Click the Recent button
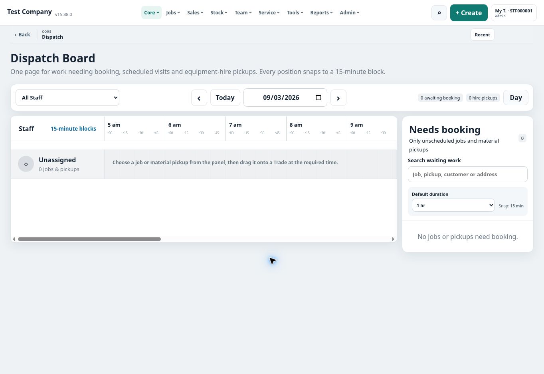 (482, 35)
